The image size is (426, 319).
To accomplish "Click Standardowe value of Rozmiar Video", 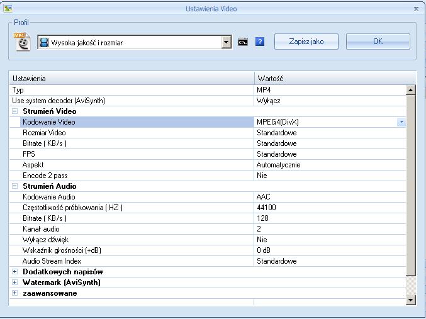I will [277, 133].
